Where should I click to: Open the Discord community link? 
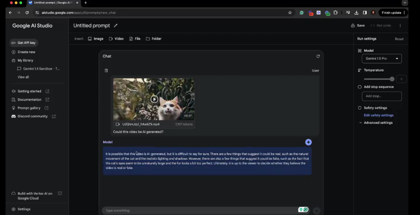[x=33, y=116]
